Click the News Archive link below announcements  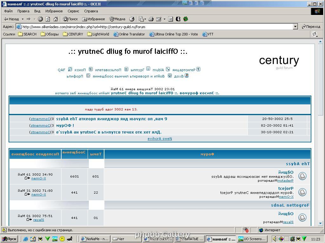point(160,139)
